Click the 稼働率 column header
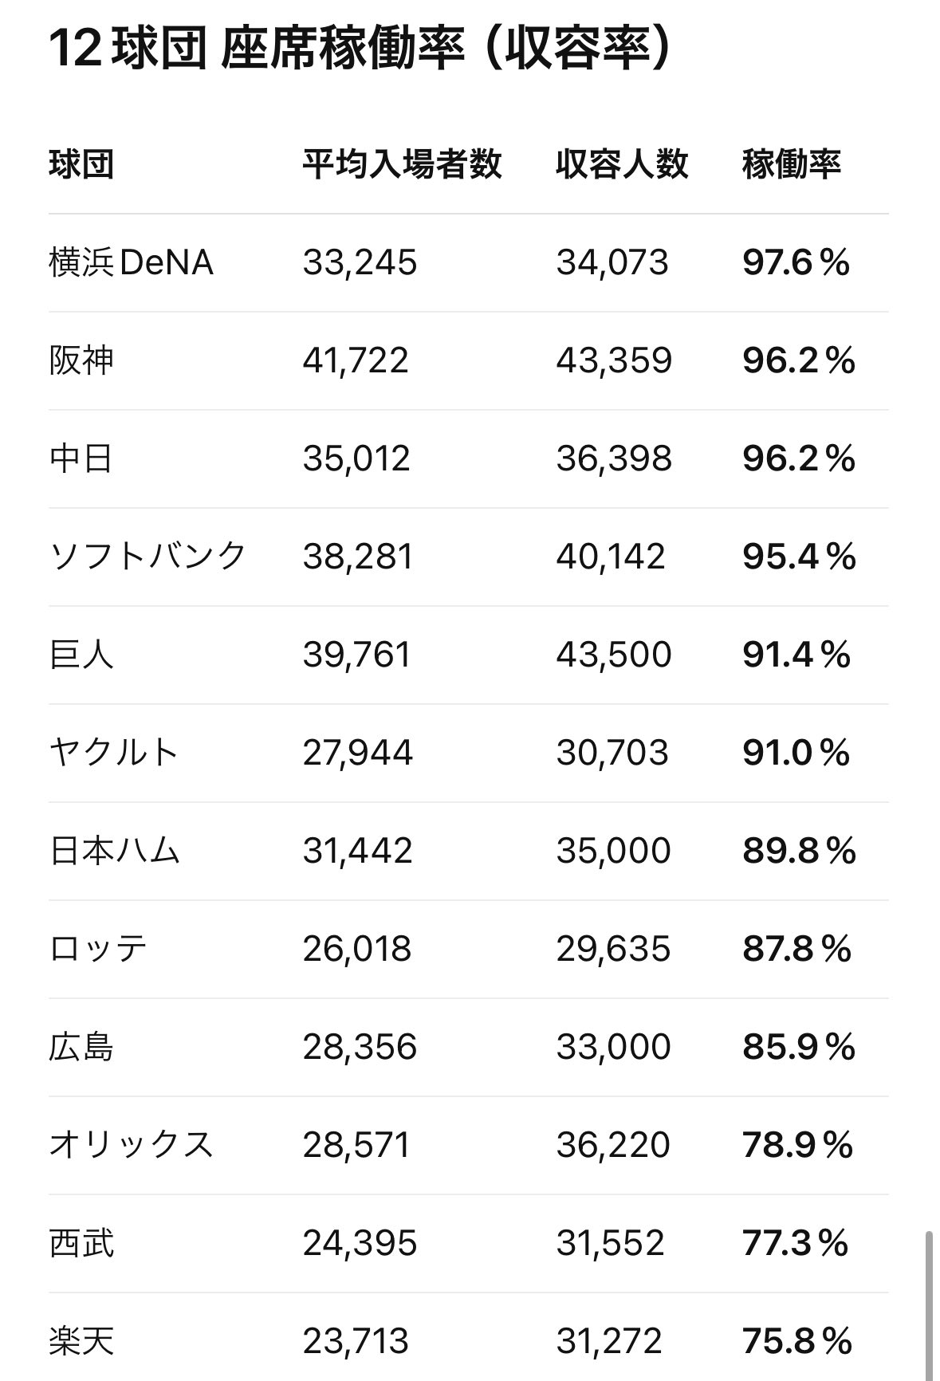 [792, 164]
